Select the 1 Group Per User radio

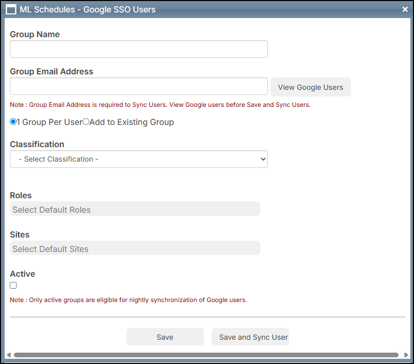[x=13, y=122]
